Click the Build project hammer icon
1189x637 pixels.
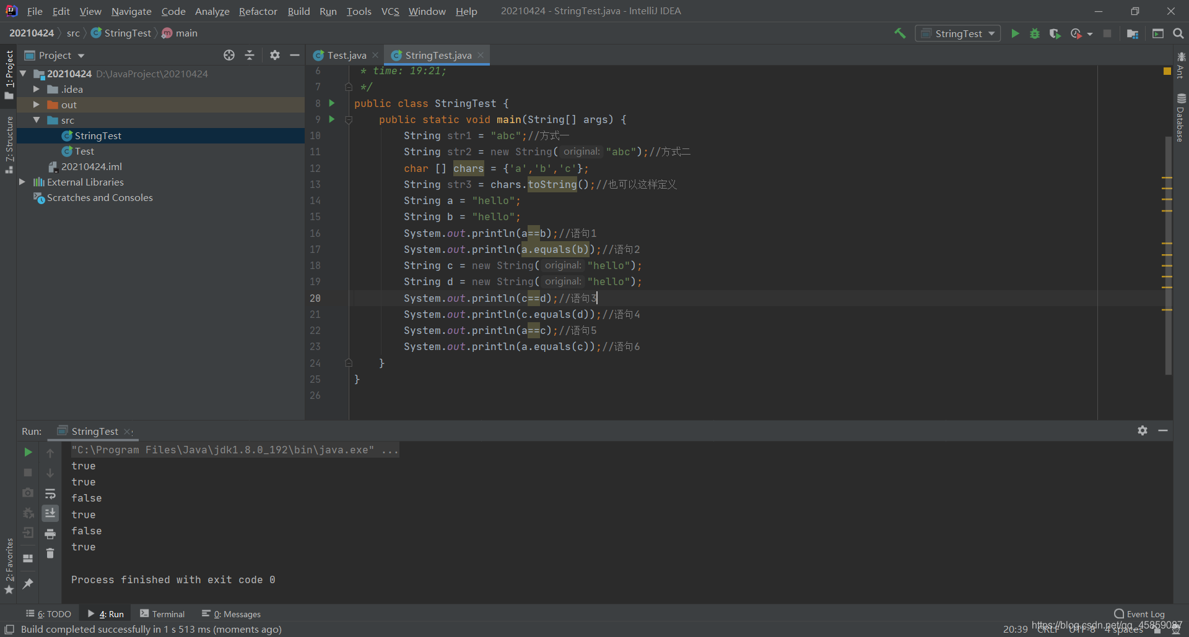(x=900, y=33)
